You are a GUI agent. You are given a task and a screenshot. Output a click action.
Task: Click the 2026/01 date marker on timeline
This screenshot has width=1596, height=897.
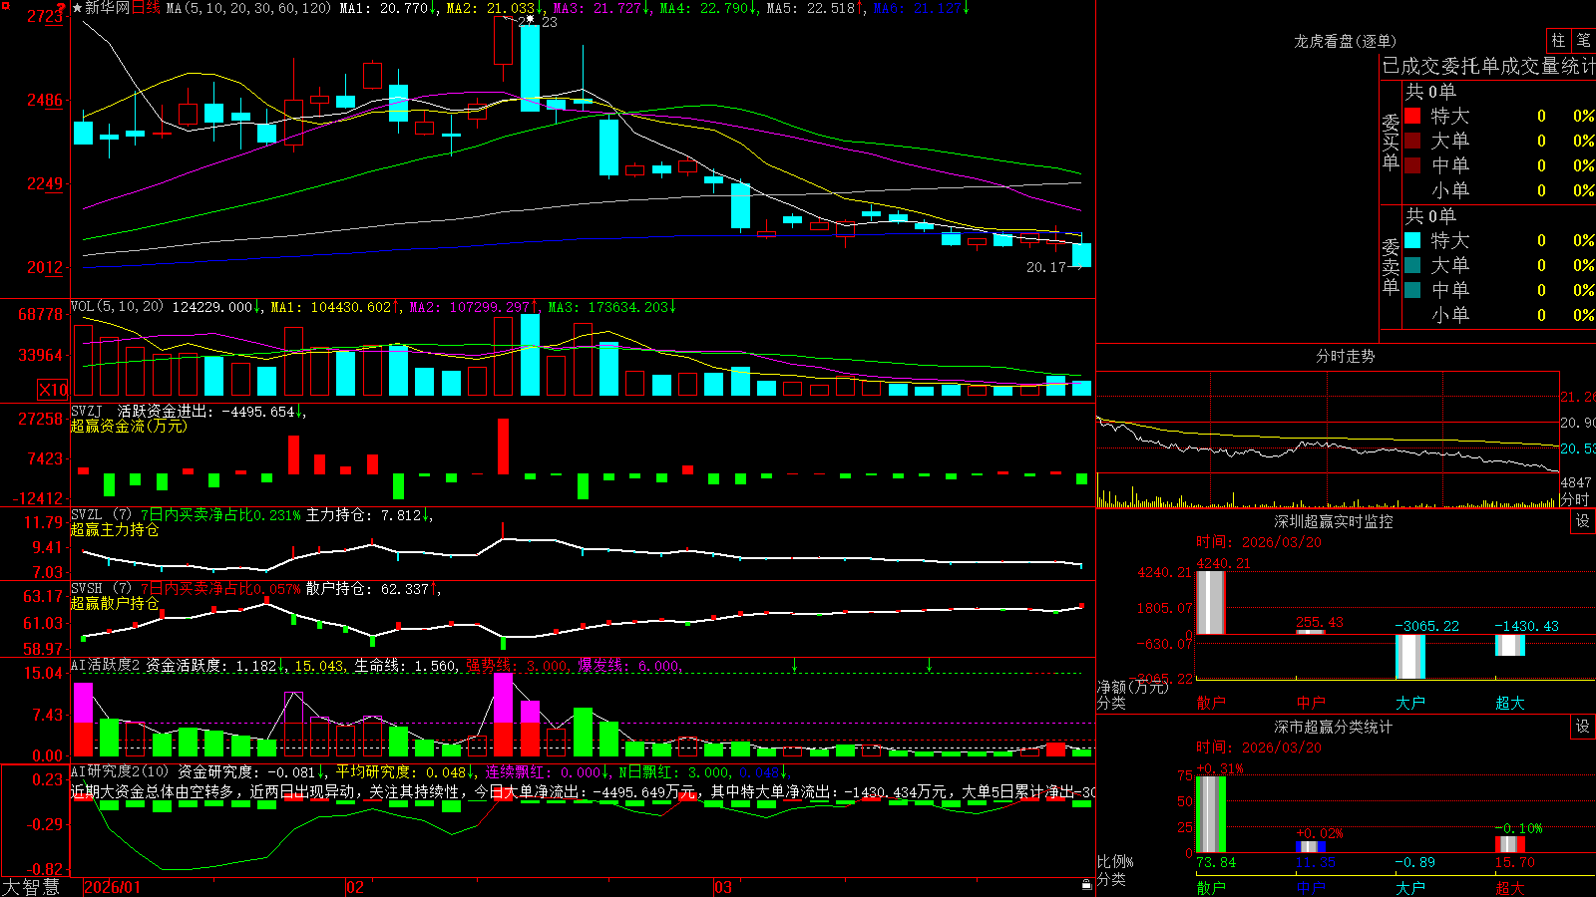112,887
